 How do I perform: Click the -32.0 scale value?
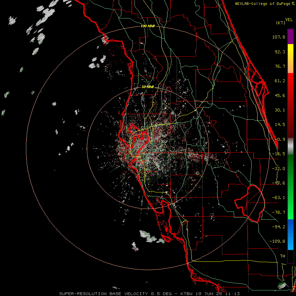(x=279, y=169)
